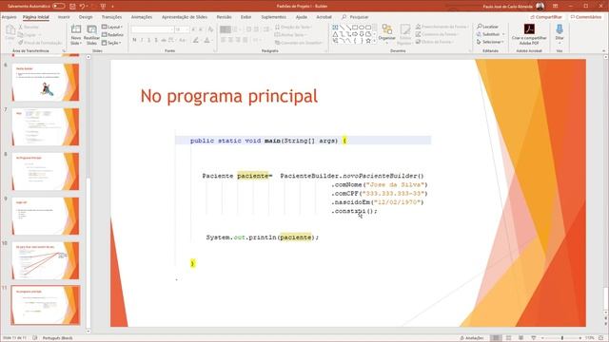
Task: Click the user account picture
Action: [x=540, y=7]
